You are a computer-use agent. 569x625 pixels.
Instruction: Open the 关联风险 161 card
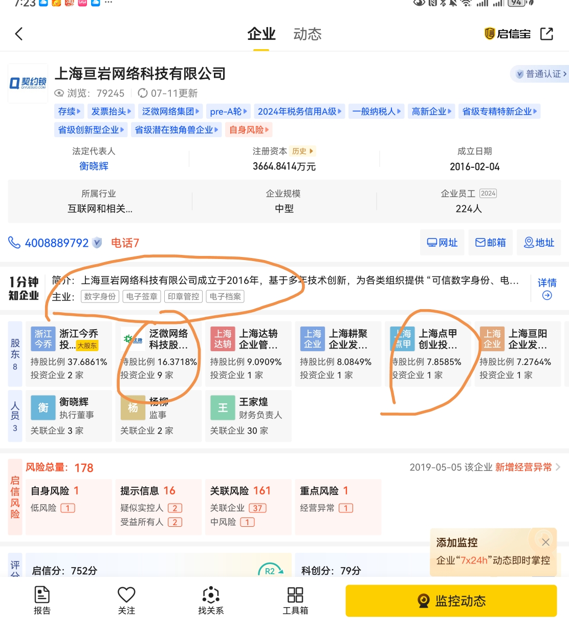pos(248,507)
